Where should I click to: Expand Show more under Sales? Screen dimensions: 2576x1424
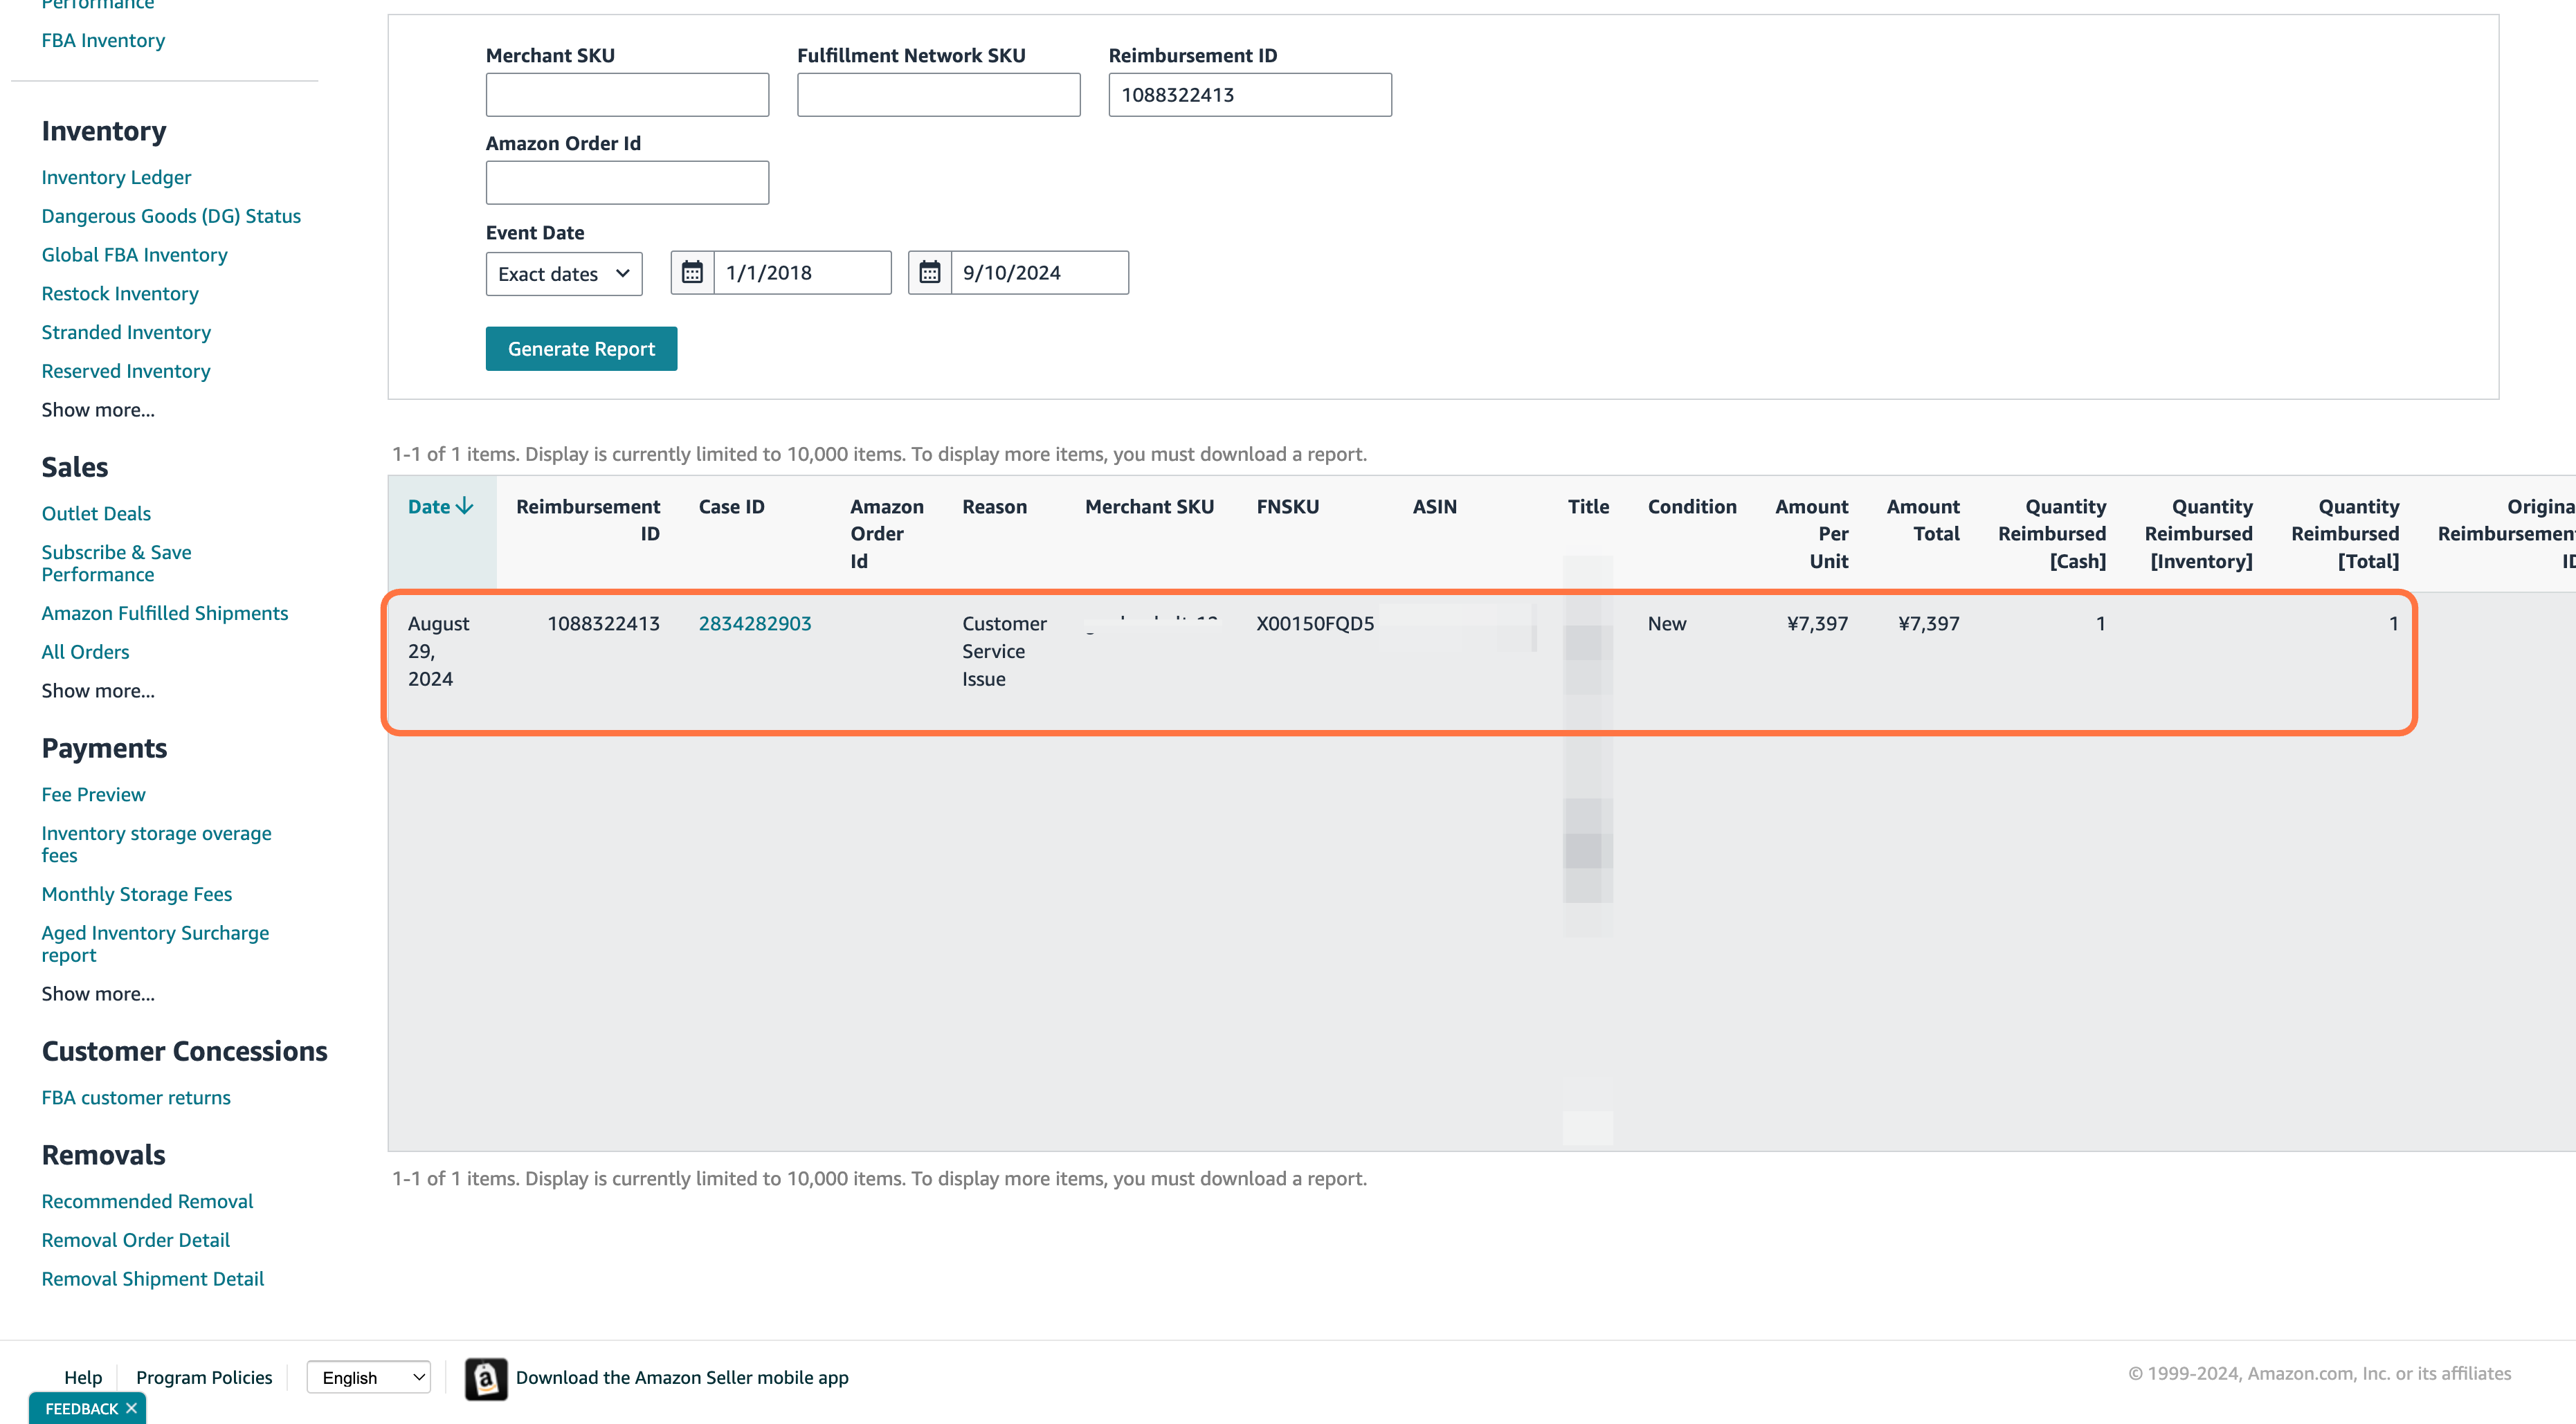(98, 691)
